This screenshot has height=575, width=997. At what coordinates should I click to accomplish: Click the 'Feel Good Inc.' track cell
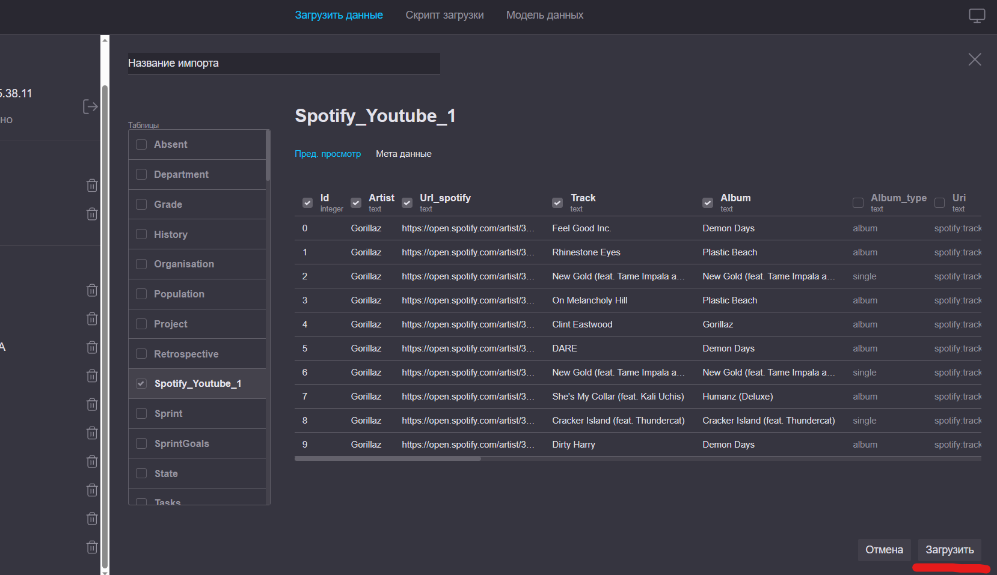(581, 228)
